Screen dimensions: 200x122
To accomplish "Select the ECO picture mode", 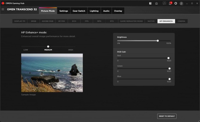I will pos(74,21).
